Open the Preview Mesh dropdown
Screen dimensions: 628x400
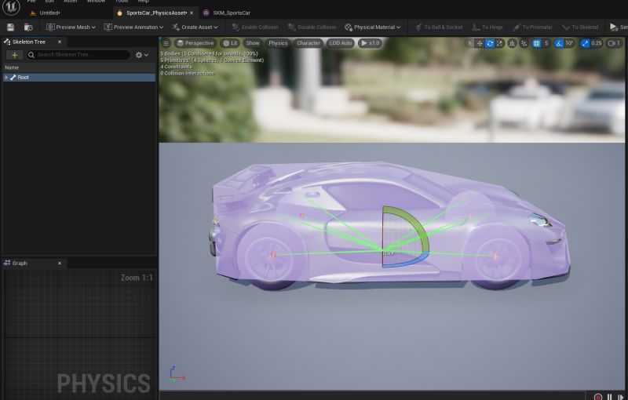[x=71, y=27]
